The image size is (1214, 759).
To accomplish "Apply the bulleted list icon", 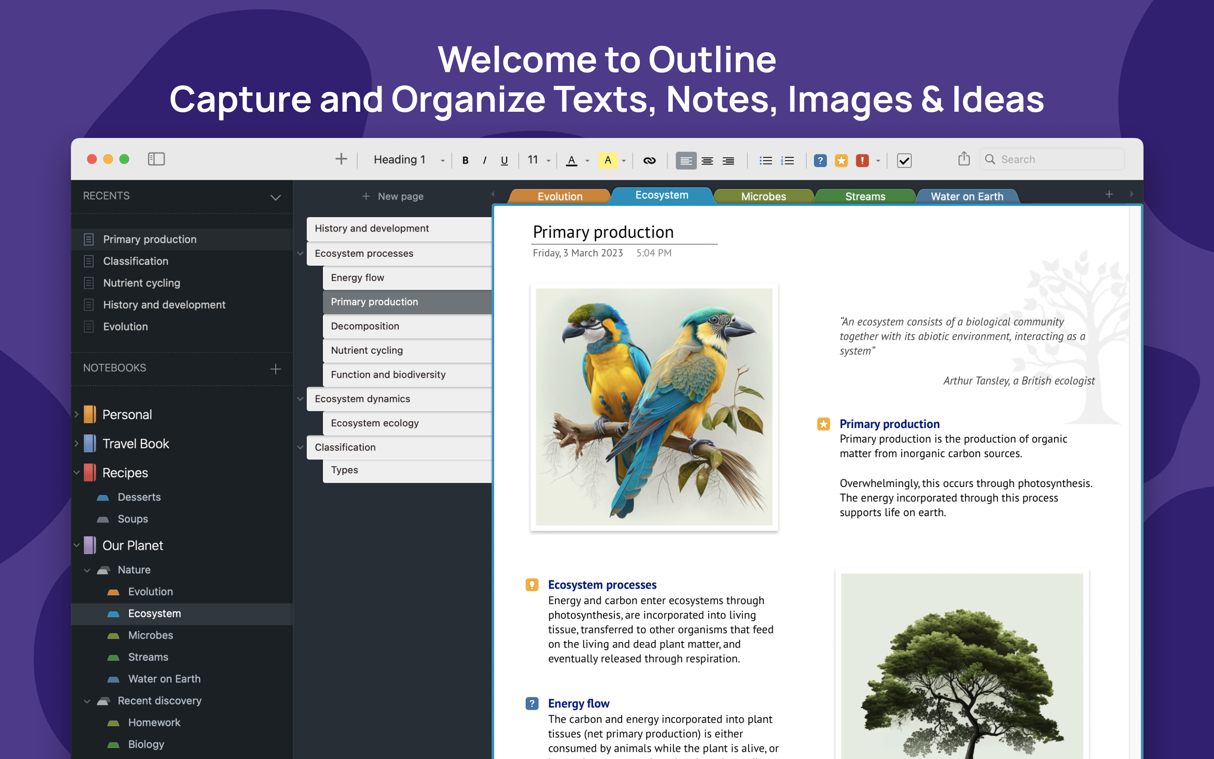I will pos(766,160).
